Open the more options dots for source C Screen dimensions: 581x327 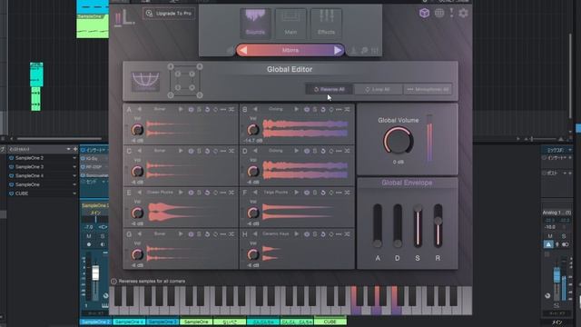[x=223, y=151]
